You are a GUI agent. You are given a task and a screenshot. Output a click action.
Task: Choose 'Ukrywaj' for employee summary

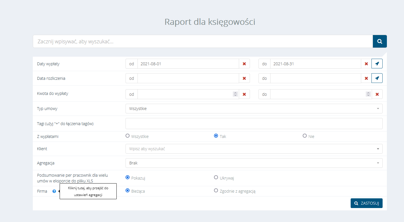click(x=216, y=178)
